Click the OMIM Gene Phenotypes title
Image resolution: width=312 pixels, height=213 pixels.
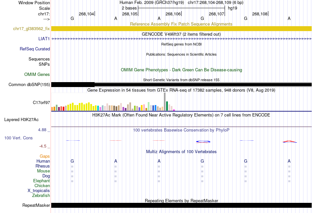(181, 70)
